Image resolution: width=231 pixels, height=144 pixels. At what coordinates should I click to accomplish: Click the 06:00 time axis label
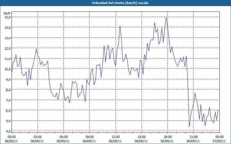[x=64, y=137]
